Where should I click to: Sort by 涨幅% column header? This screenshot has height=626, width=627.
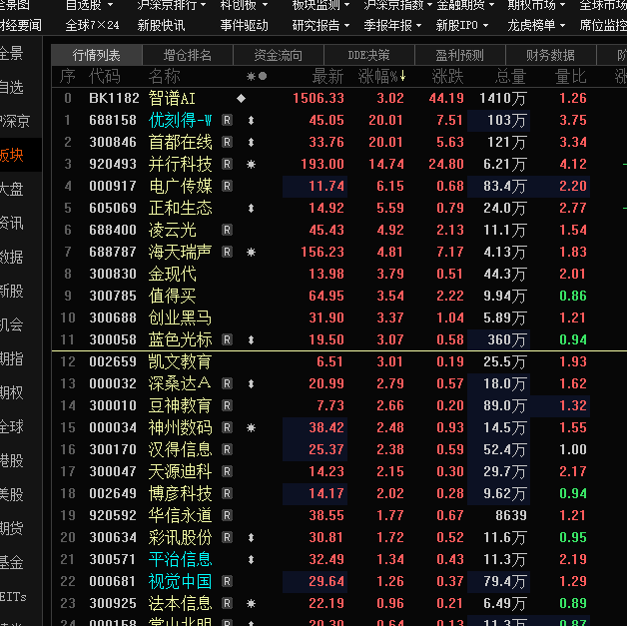(381, 76)
